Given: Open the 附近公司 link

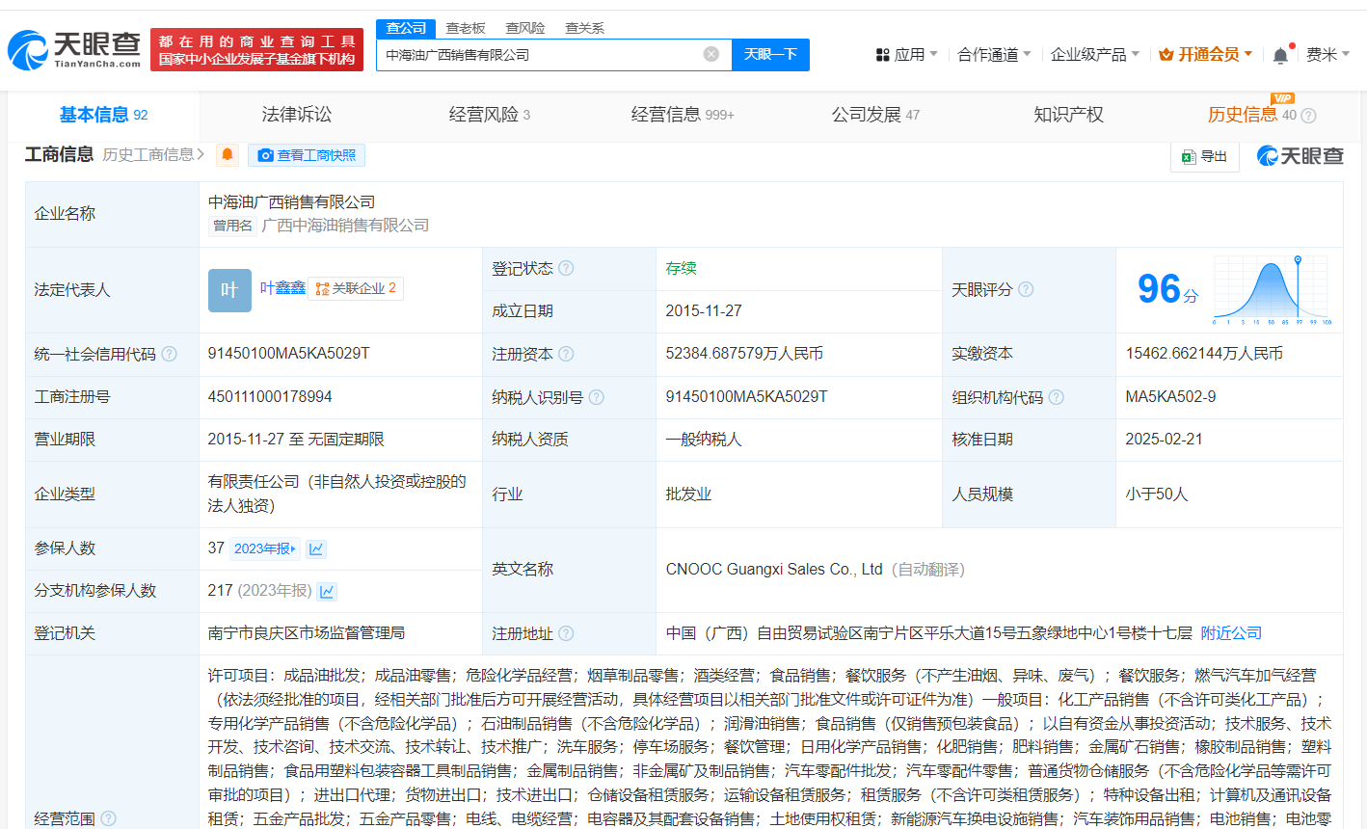Looking at the screenshot, I should (x=1230, y=633).
